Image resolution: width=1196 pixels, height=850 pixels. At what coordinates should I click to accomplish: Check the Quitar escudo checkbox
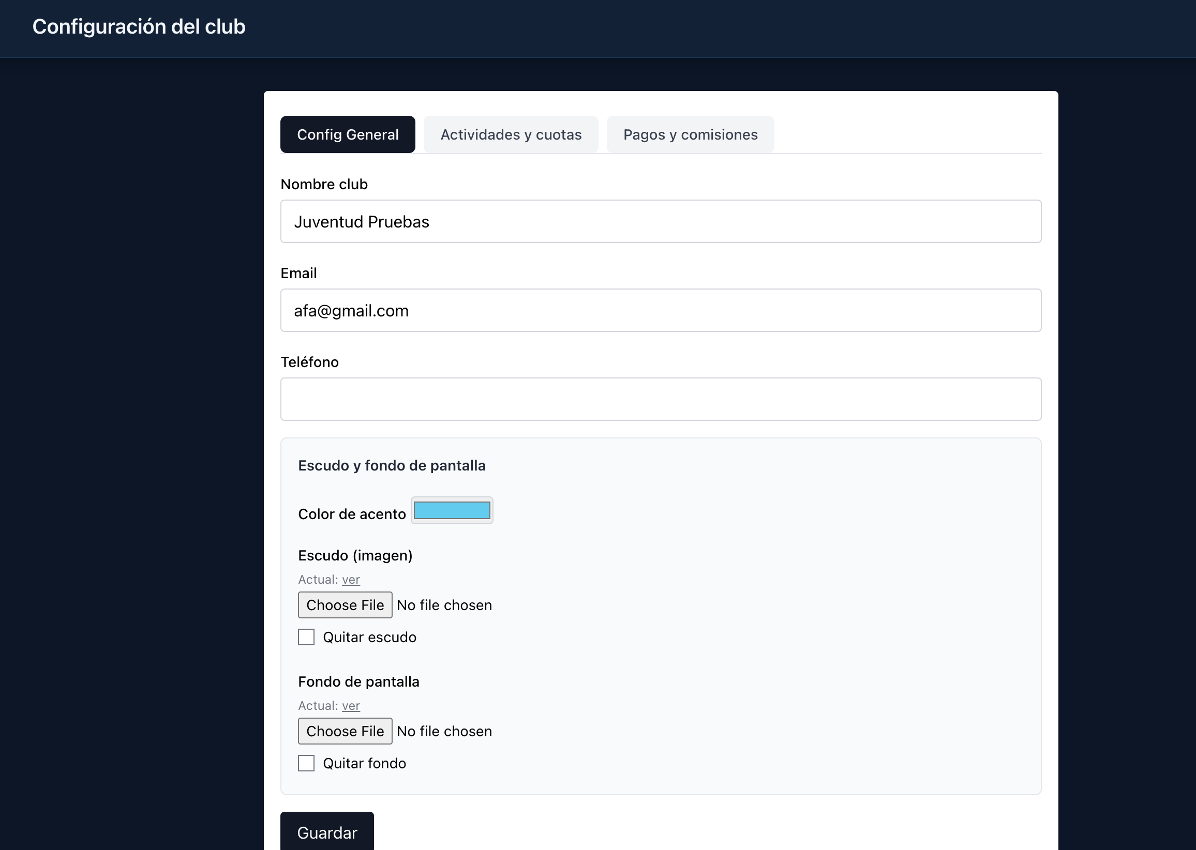click(306, 637)
